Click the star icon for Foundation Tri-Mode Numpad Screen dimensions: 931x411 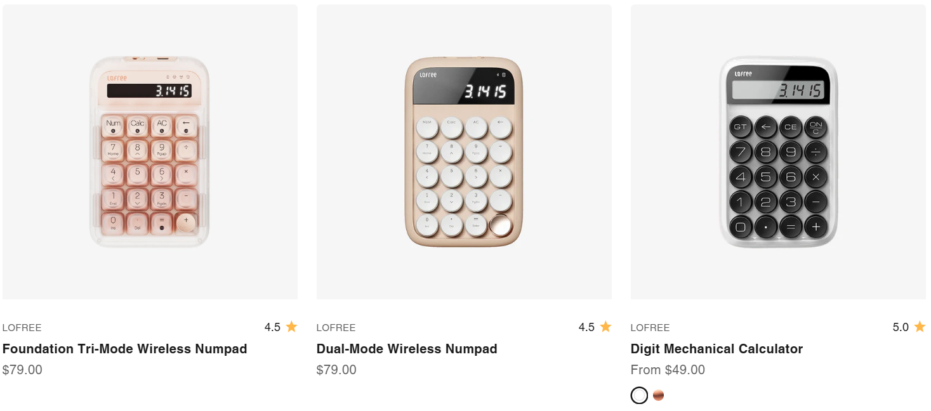(x=291, y=327)
